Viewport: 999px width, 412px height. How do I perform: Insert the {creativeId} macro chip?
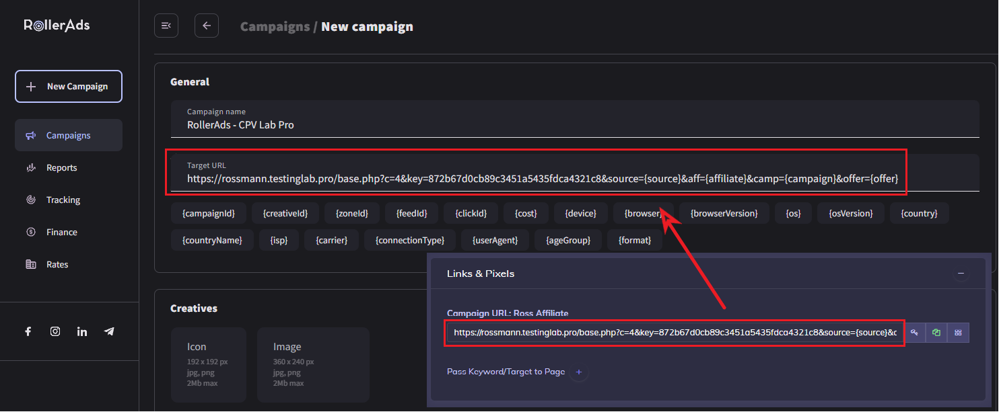tap(285, 213)
